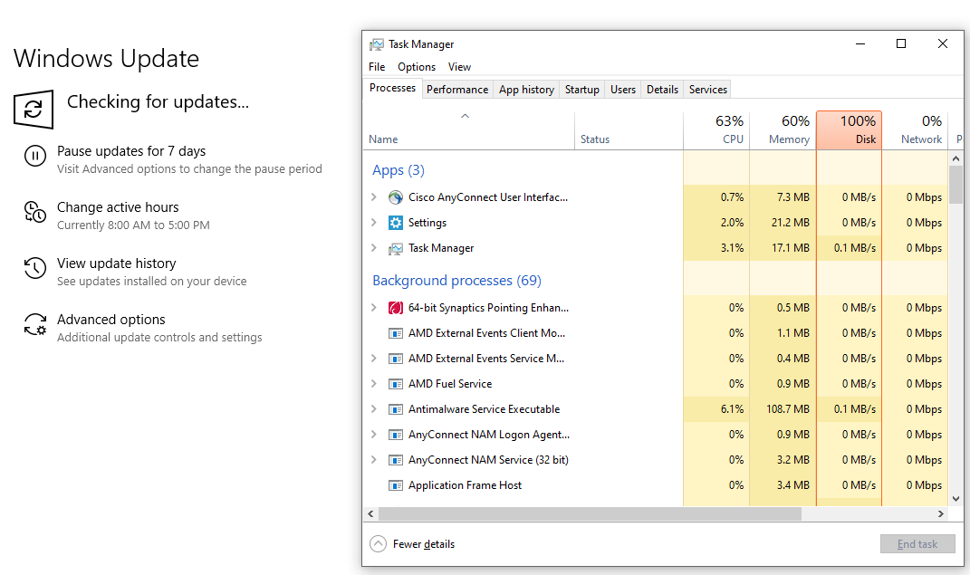Image resolution: width=970 pixels, height=575 pixels.
Task: Click the Settings gear icon in process list
Action: (x=395, y=223)
